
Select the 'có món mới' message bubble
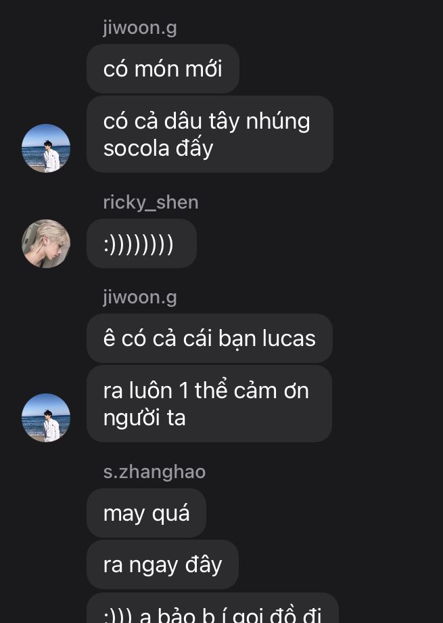(x=163, y=69)
